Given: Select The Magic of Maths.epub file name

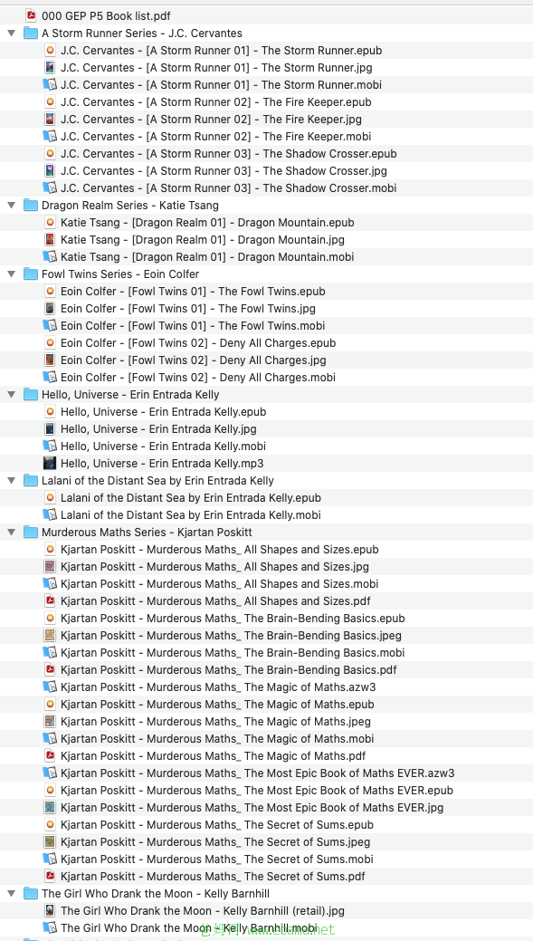Looking at the screenshot, I should [x=217, y=705].
